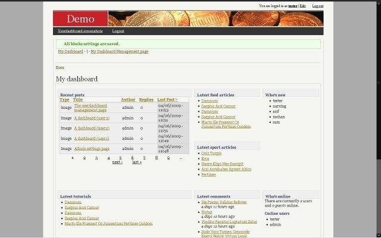Click the red Demo site logo

[x=80, y=18]
